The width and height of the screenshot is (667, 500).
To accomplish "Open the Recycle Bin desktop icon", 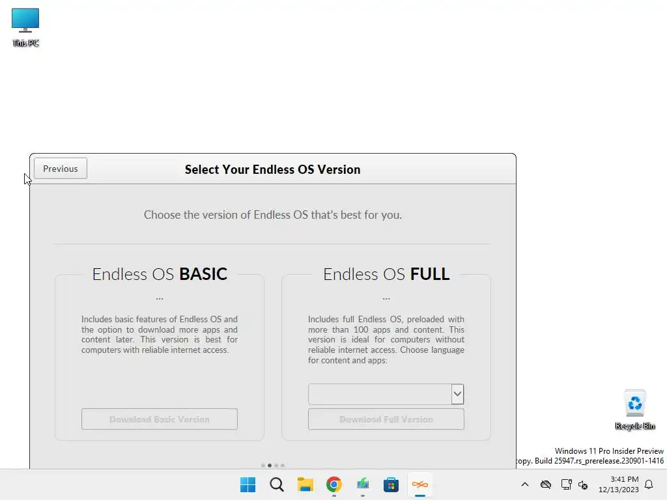I will point(634,410).
